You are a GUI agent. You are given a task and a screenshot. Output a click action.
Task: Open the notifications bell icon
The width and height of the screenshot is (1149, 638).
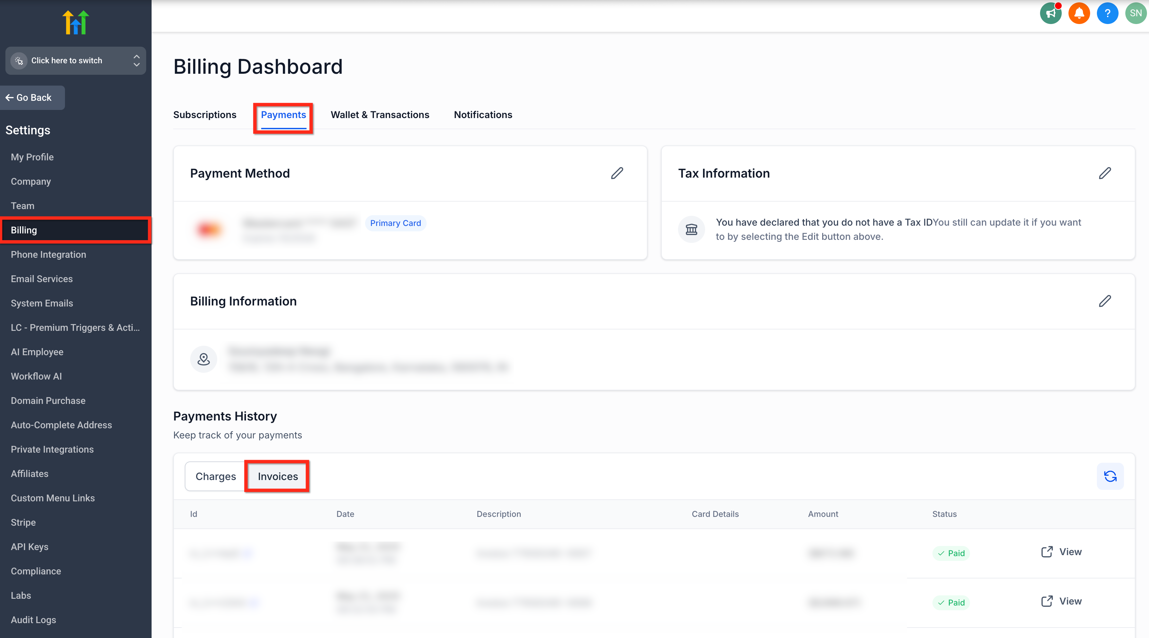click(x=1079, y=13)
